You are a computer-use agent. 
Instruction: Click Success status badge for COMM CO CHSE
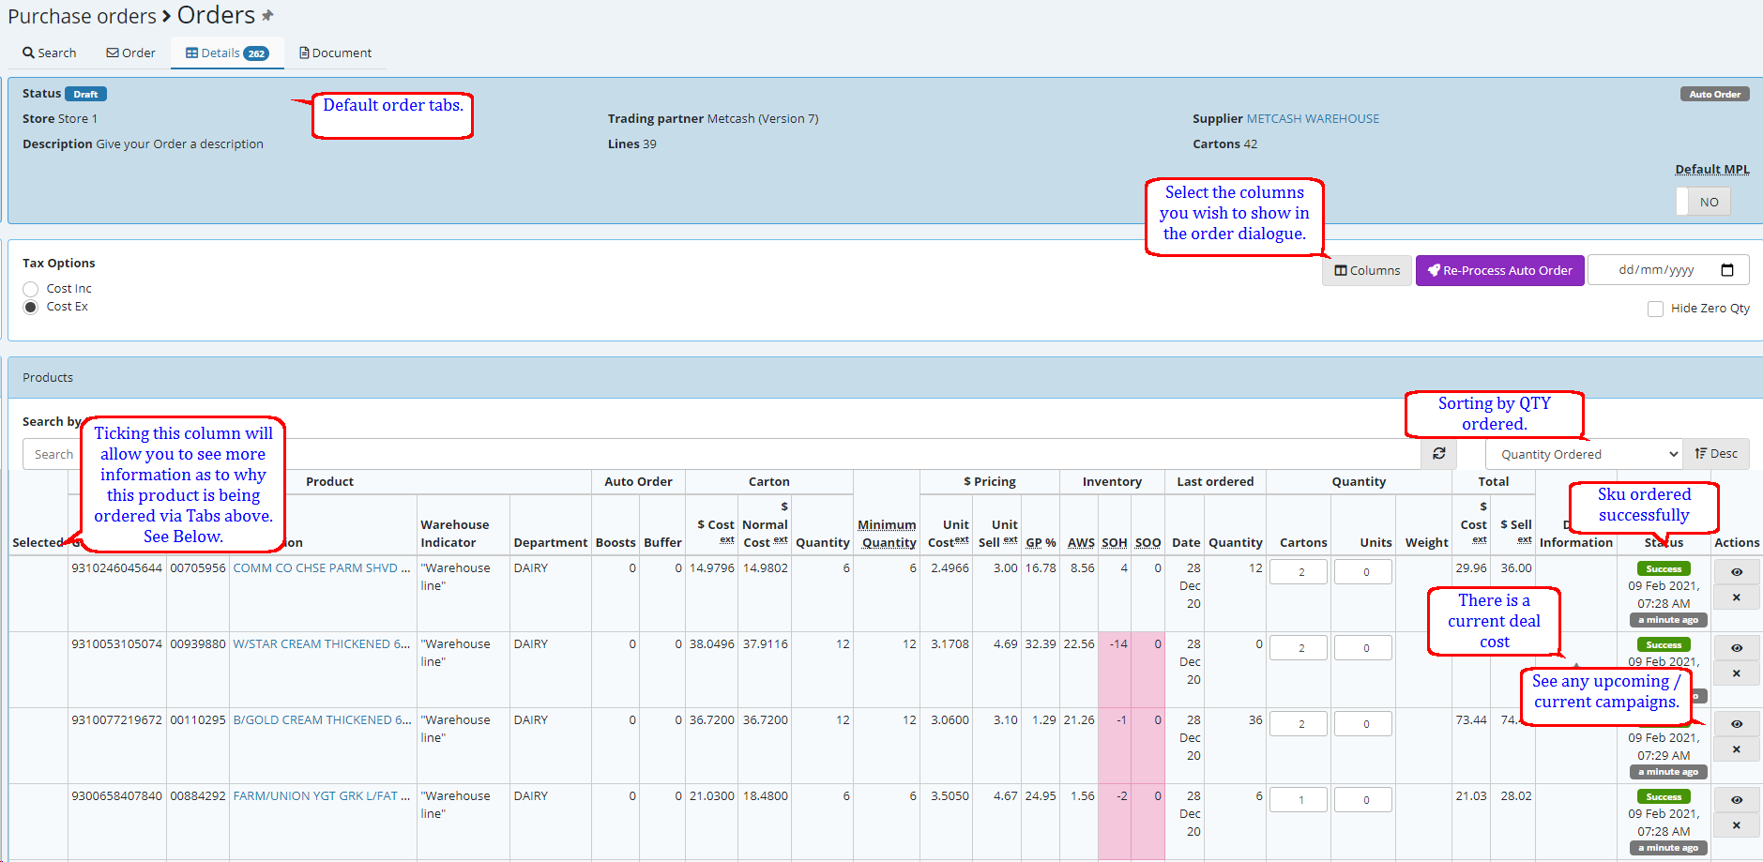1664,569
